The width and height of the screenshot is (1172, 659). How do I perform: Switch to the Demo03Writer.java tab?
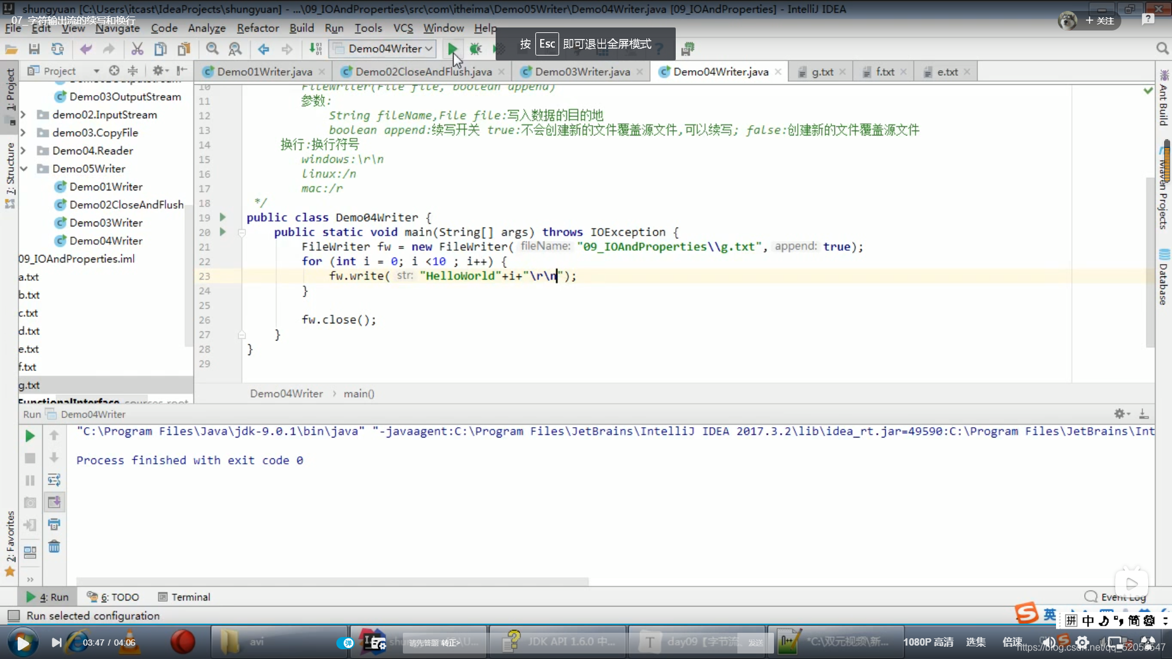[x=582, y=72]
